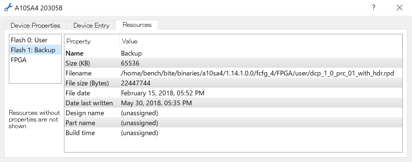Select the Design name row
Screen dimensions: 412x162
tap(233, 113)
